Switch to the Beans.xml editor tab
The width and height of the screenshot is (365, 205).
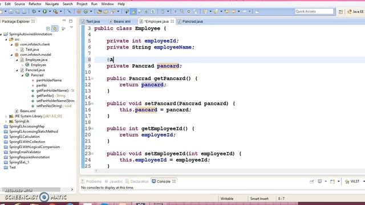120,22
